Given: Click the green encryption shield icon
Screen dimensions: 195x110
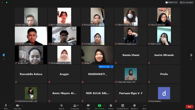Looking at the screenshot, I should (6, 2).
